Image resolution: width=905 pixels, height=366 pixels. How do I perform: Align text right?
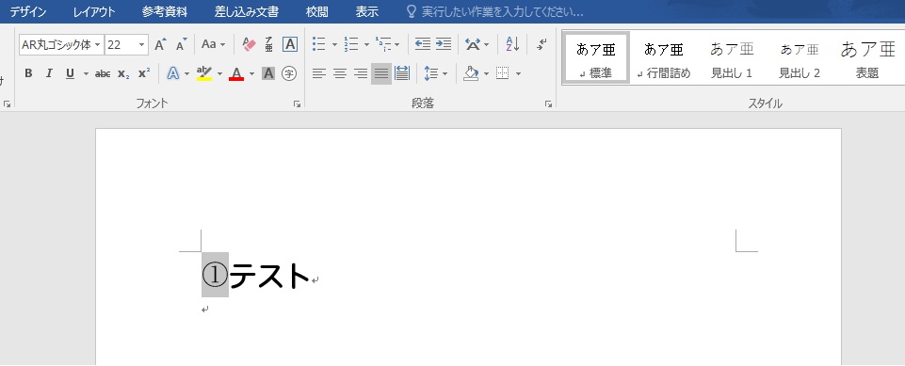(x=361, y=73)
